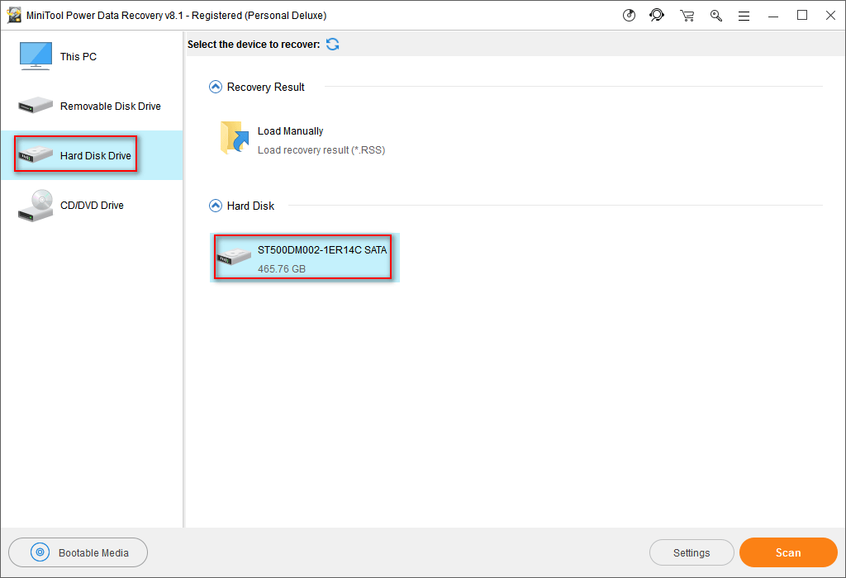Click the MiniTool app logo icon

tap(15, 15)
